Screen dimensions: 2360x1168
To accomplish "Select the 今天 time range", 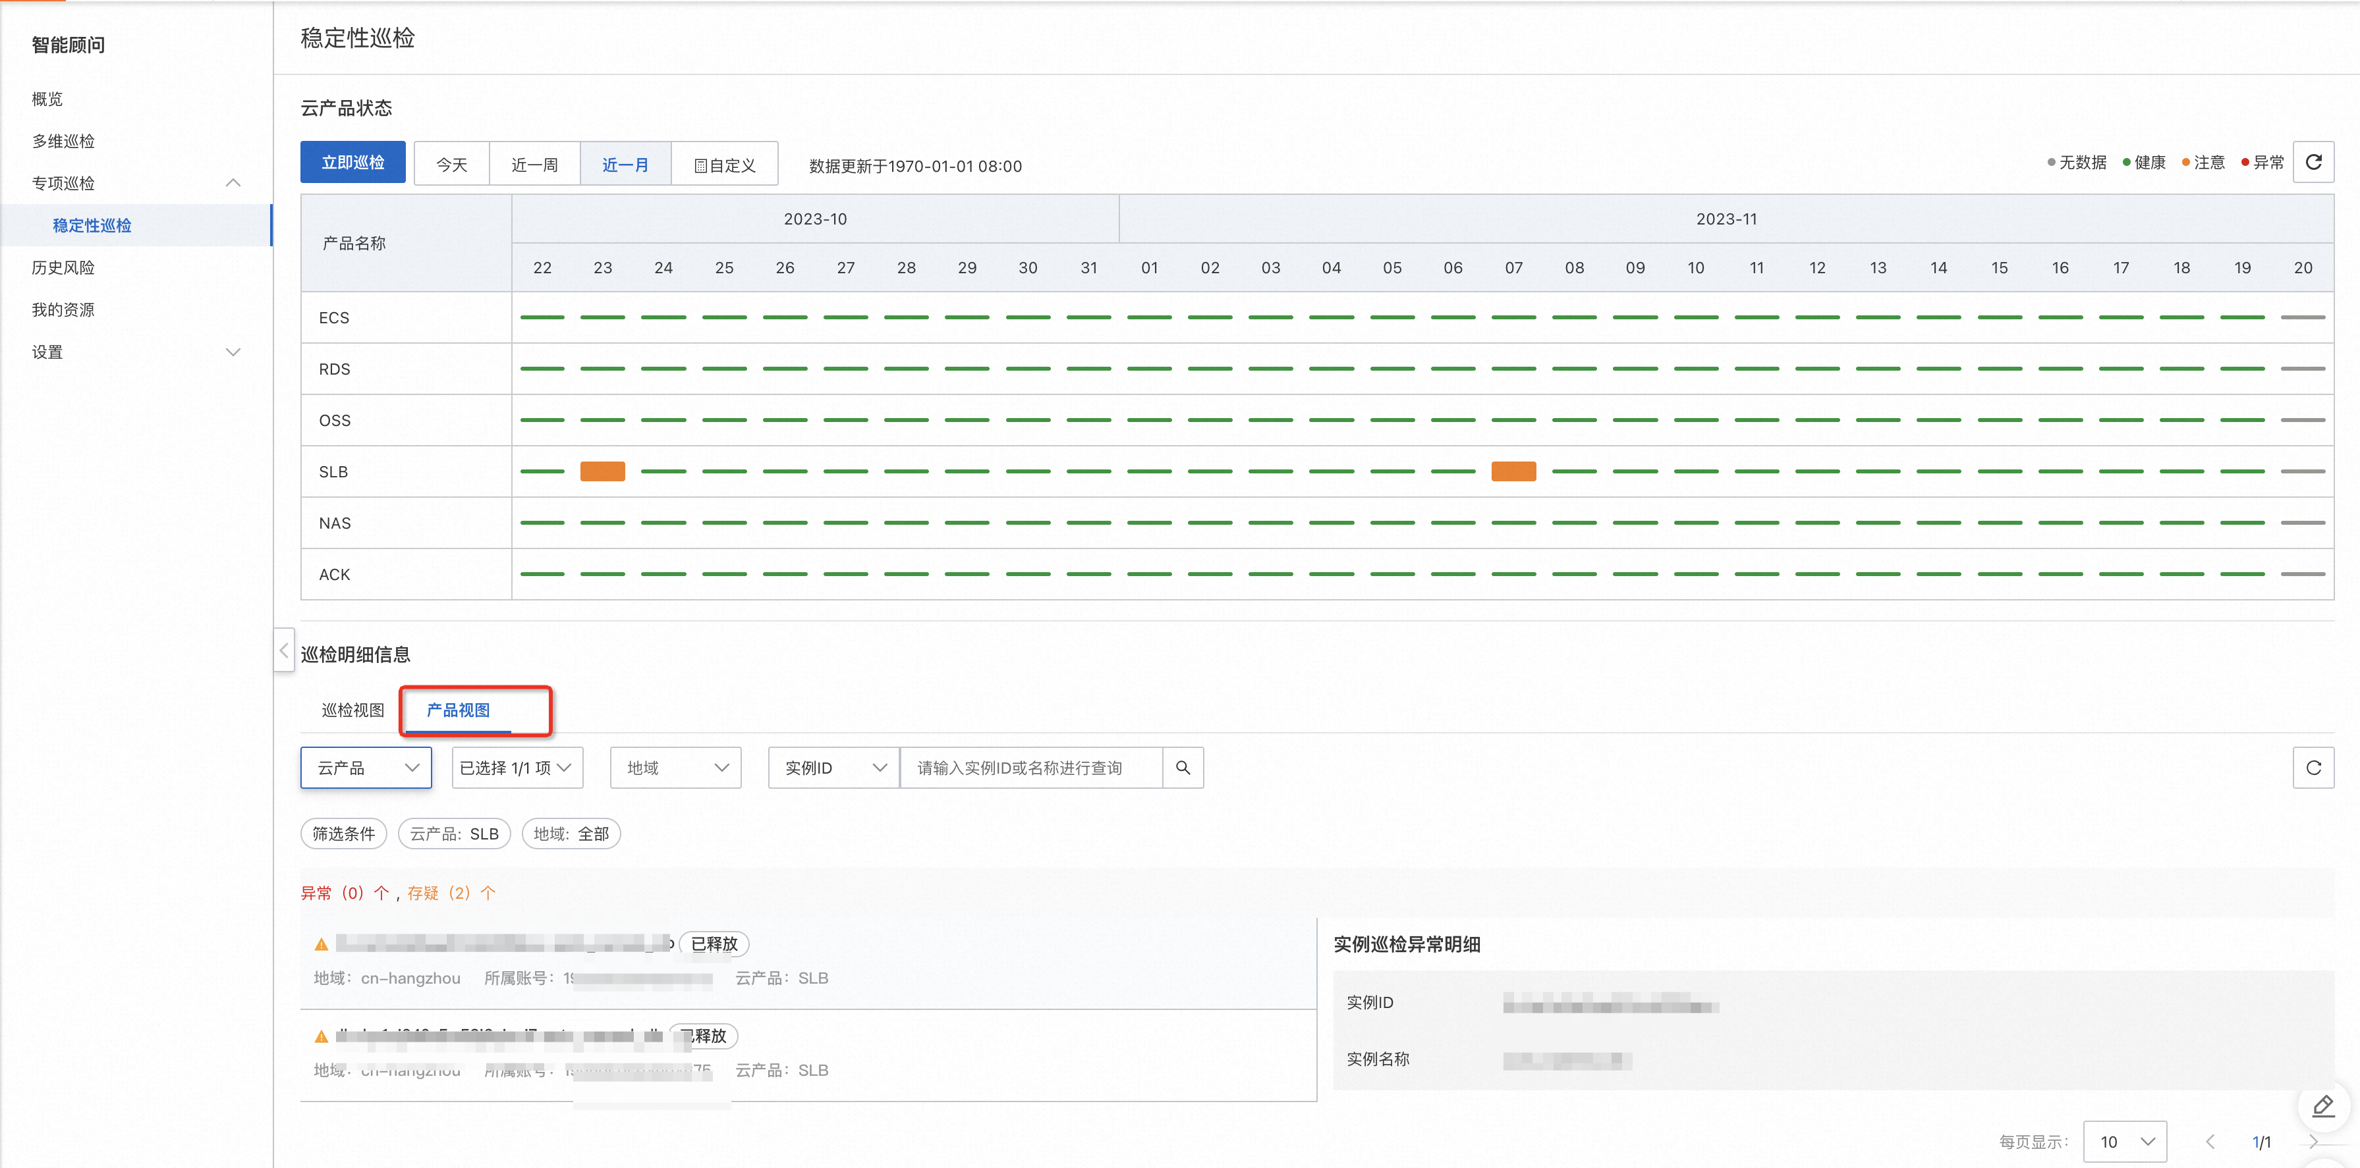I will point(452,164).
